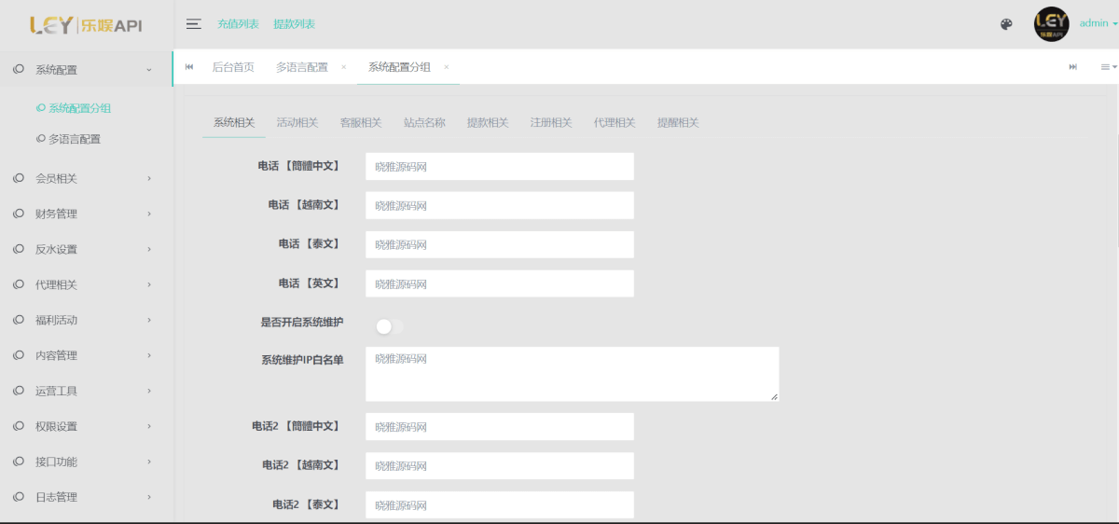Open the theme color palette icon
This screenshot has height=524, width=1119.
click(x=1006, y=24)
